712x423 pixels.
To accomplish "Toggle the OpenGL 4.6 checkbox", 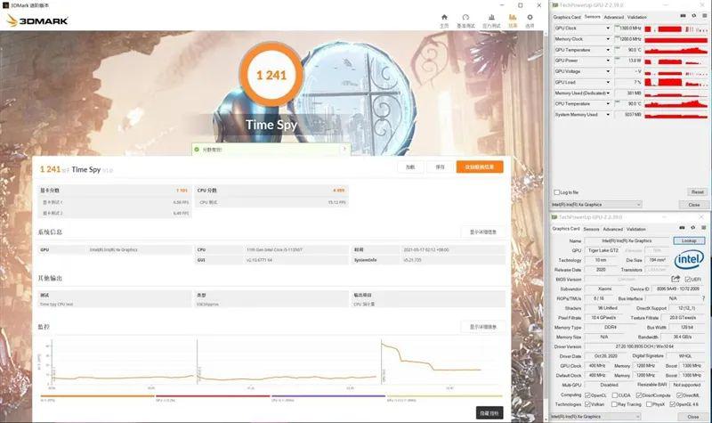I will pos(673,404).
